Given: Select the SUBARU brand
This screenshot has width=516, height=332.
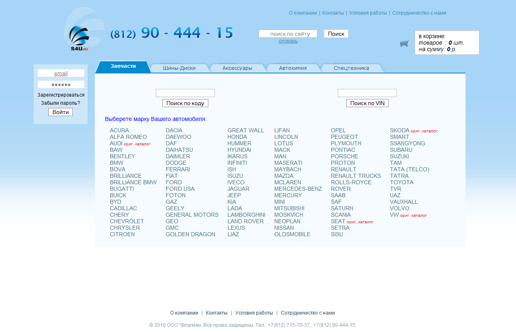Looking at the screenshot, I should 401,150.
